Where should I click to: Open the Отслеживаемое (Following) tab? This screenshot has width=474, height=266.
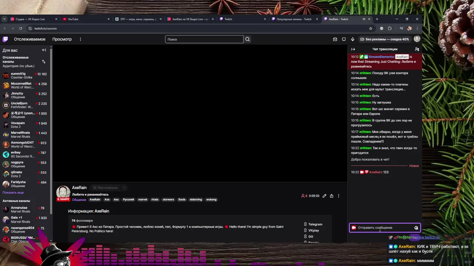[30, 39]
